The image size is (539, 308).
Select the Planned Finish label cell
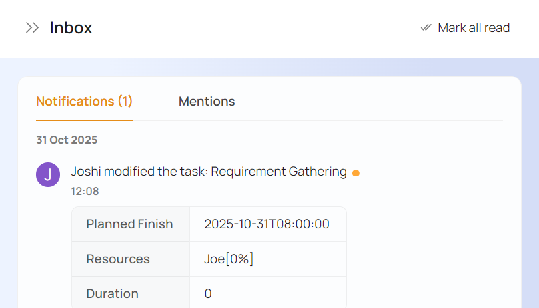tap(129, 224)
